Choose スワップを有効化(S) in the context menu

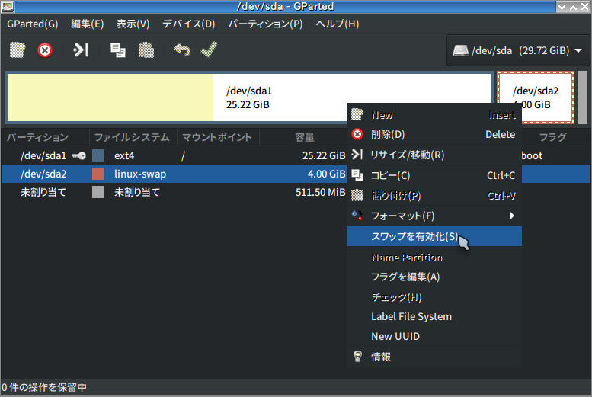(x=434, y=236)
